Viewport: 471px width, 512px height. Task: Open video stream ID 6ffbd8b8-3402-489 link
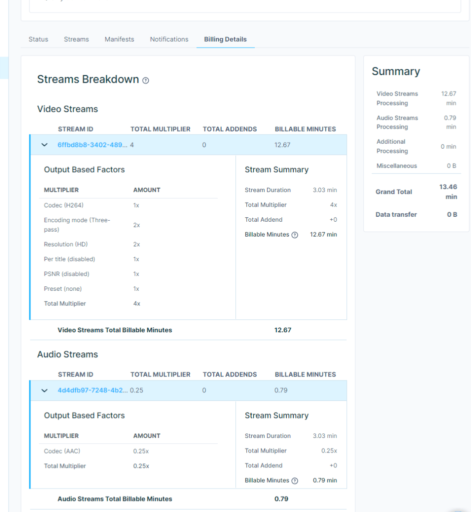coord(93,145)
